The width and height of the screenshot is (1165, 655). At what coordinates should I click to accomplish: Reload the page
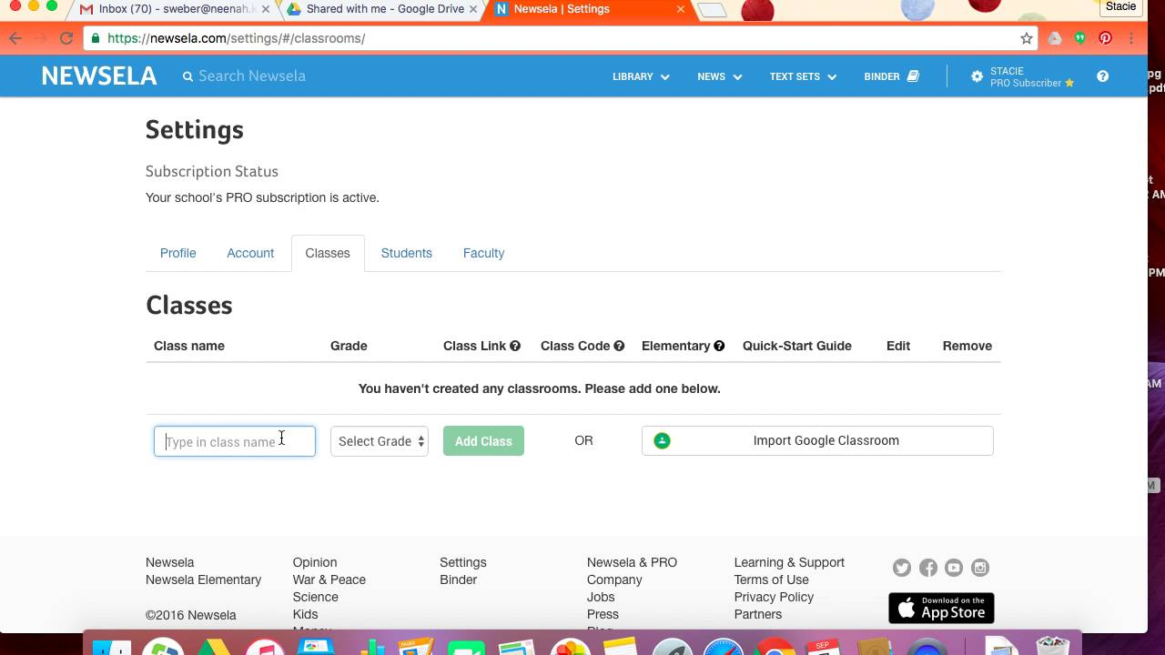(x=66, y=38)
